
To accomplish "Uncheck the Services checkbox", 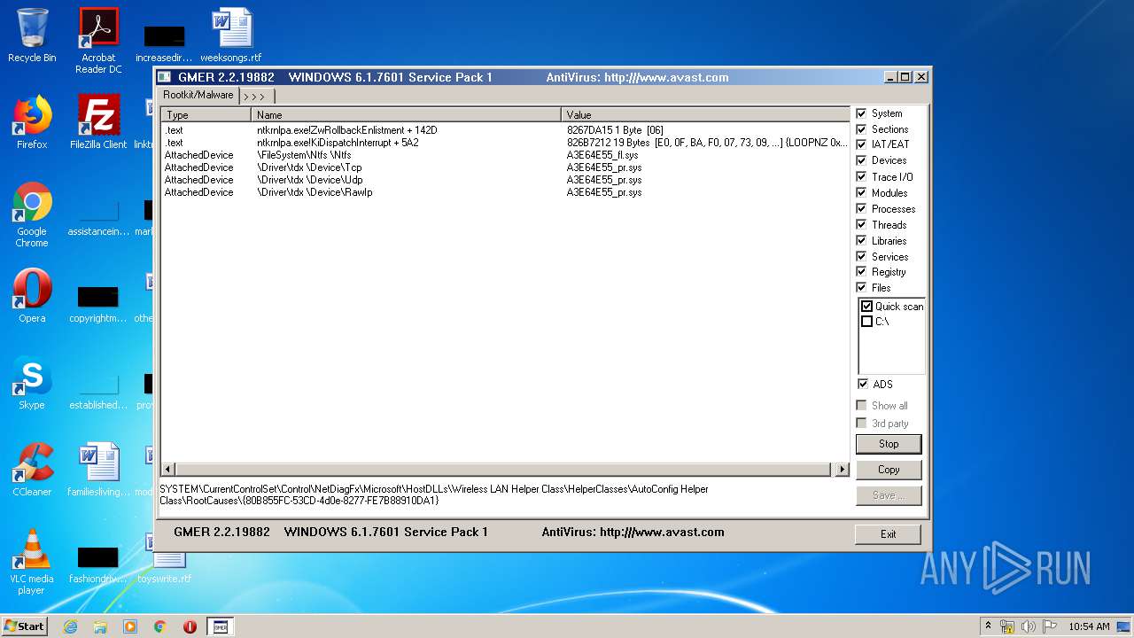I will click(861, 256).
